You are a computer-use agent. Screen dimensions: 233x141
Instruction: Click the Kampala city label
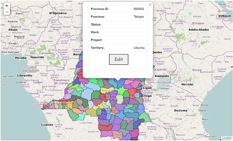tap(162, 76)
